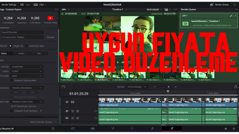Viewport: 239px width, 134px height.
Task: Mute track A1 with M button
Action: pos(78,111)
